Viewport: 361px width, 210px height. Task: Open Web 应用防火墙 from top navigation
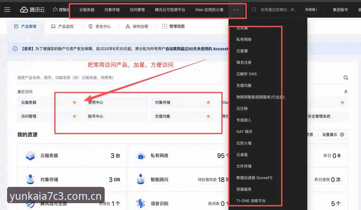209,10
